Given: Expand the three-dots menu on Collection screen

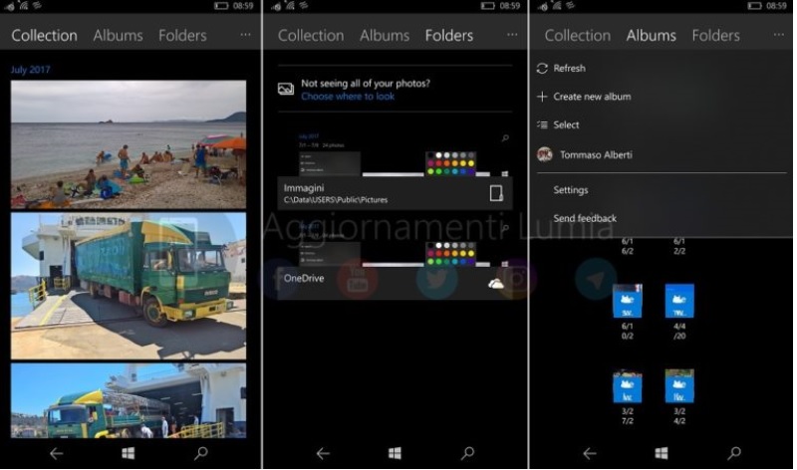Looking at the screenshot, I should click(245, 35).
